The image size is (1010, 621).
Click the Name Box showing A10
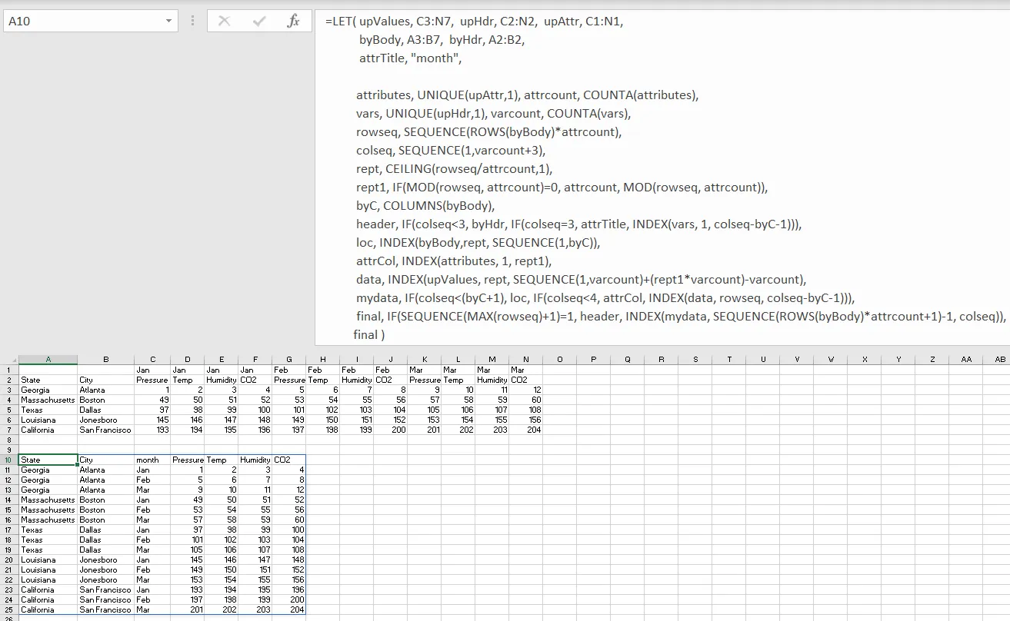click(x=83, y=22)
